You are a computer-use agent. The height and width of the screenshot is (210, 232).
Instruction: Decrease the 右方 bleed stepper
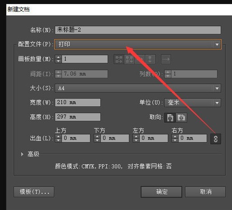175,140
